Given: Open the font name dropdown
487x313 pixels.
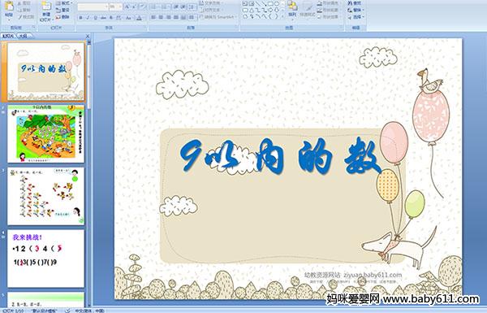Looking at the screenshot, I should [x=106, y=7].
